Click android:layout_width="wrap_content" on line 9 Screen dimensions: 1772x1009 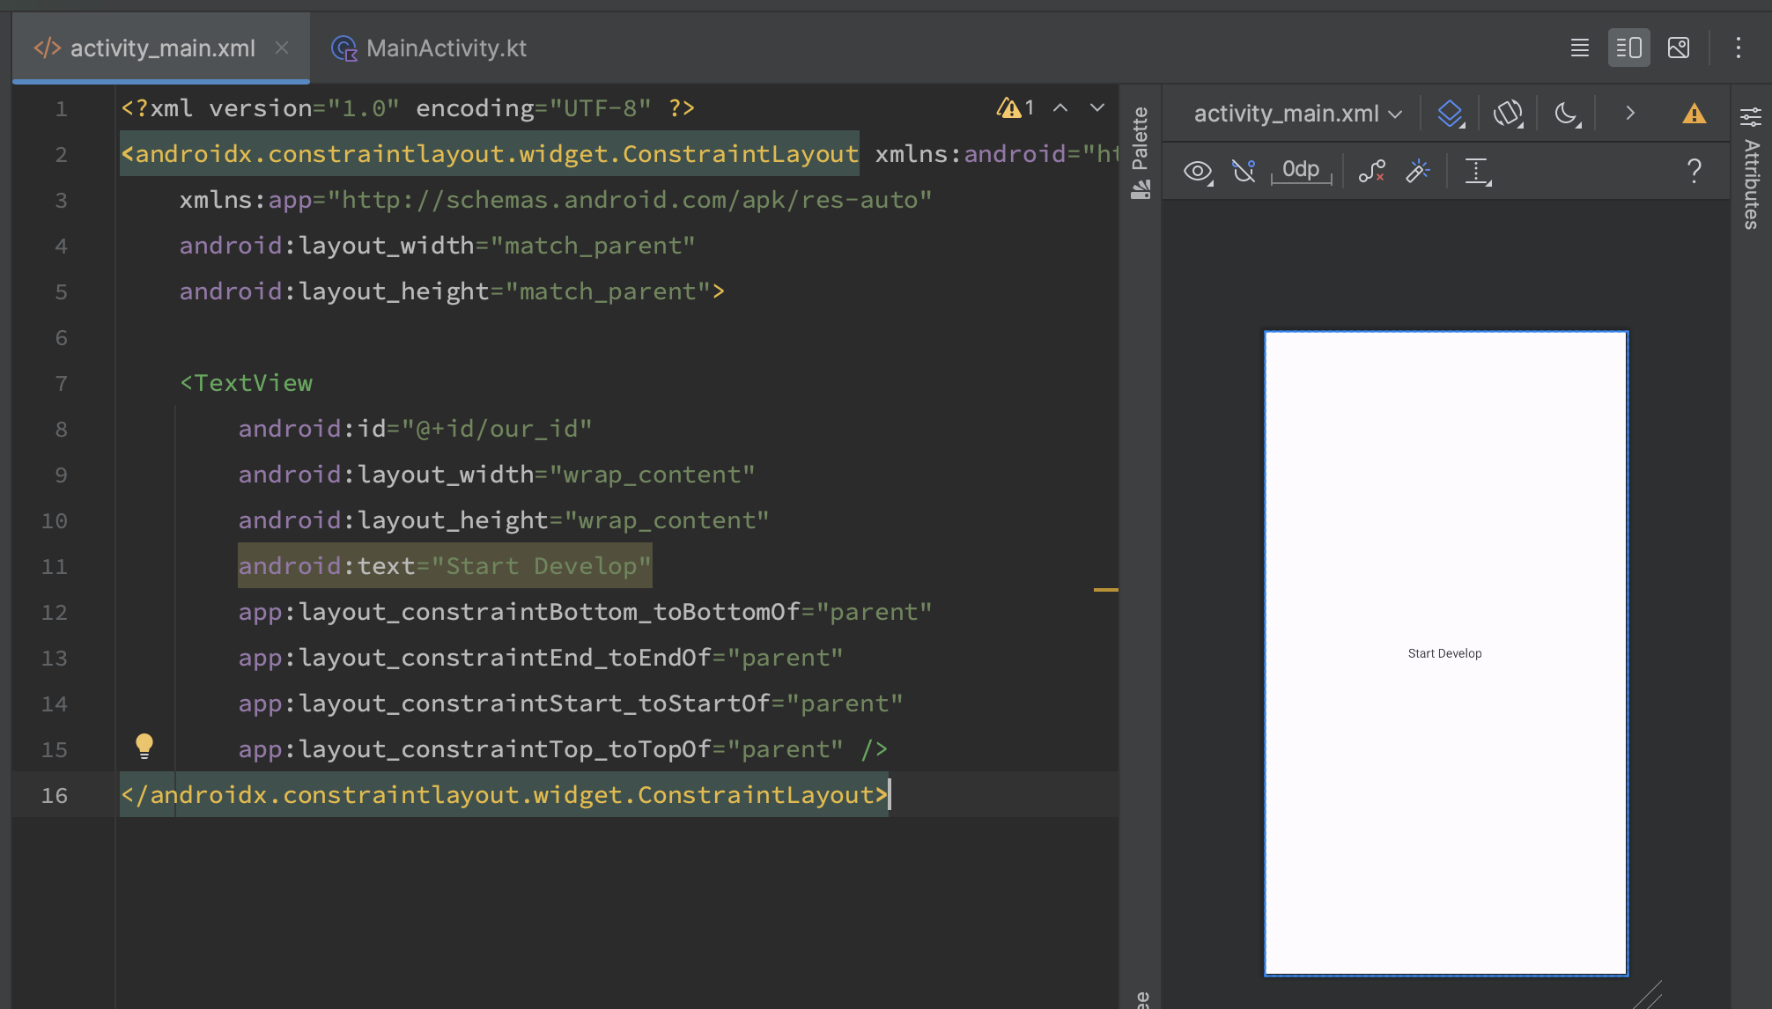(x=497, y=475)
